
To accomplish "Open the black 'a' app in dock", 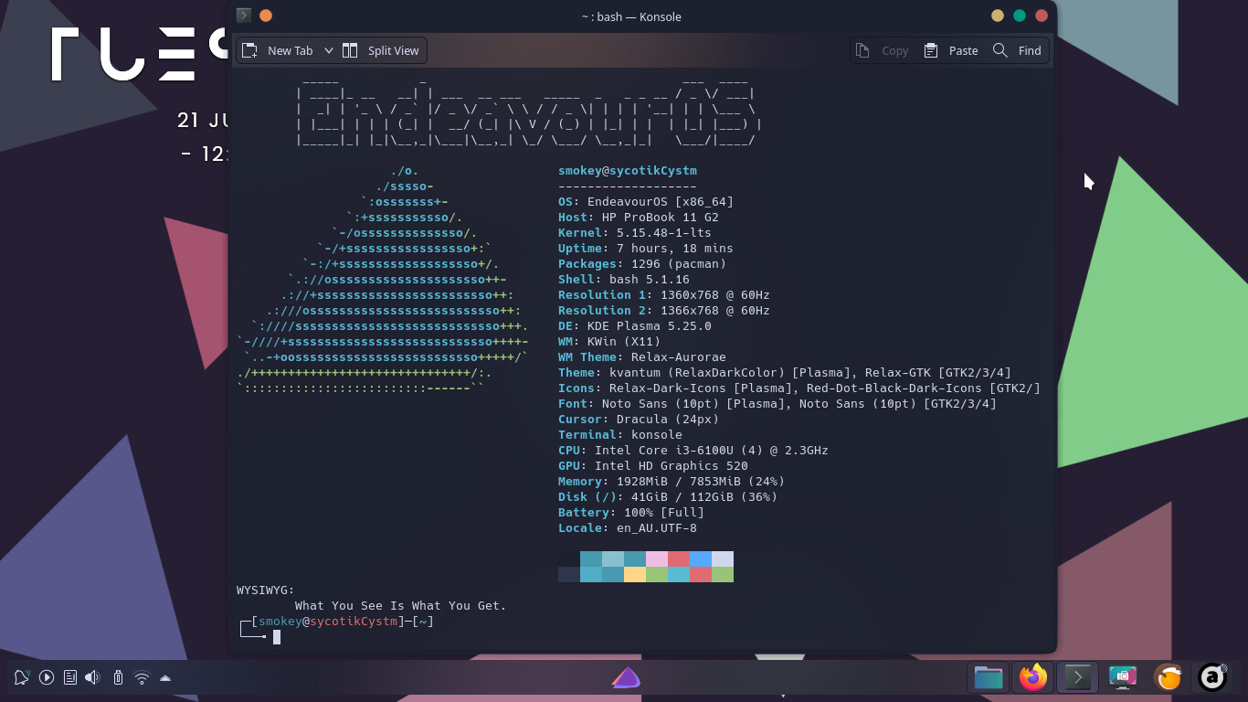I will (1212, 677).
